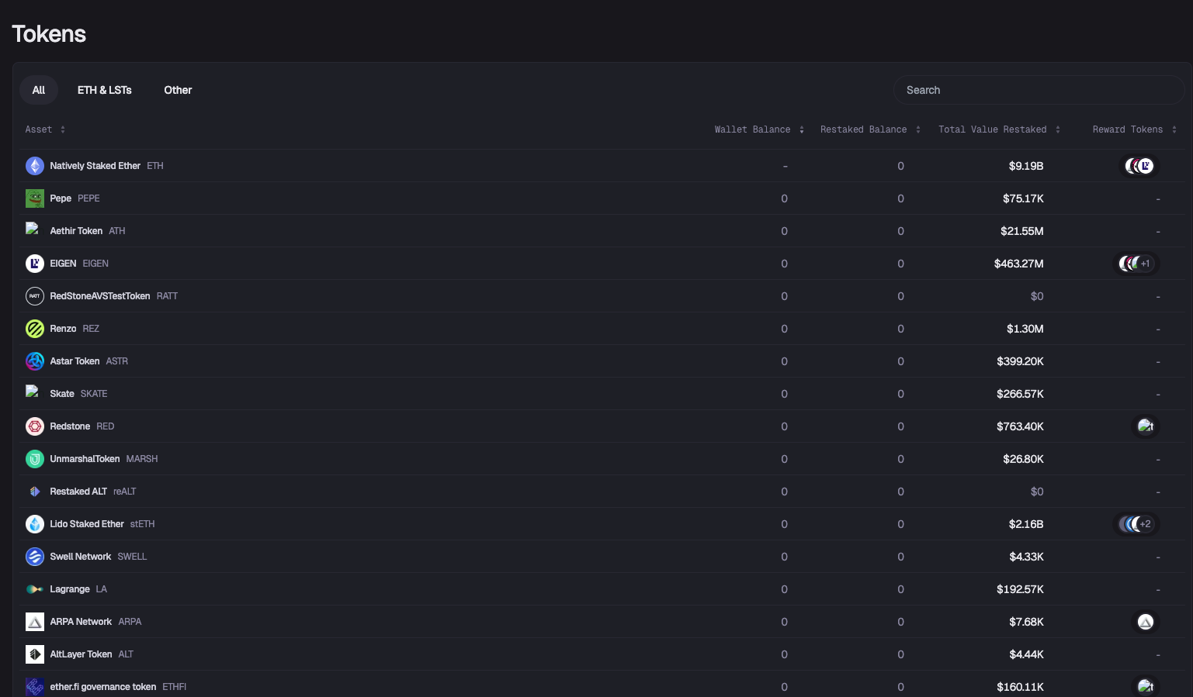
Task: View reward tokens badge in EIGEN row
Action: click(1136, 264)
